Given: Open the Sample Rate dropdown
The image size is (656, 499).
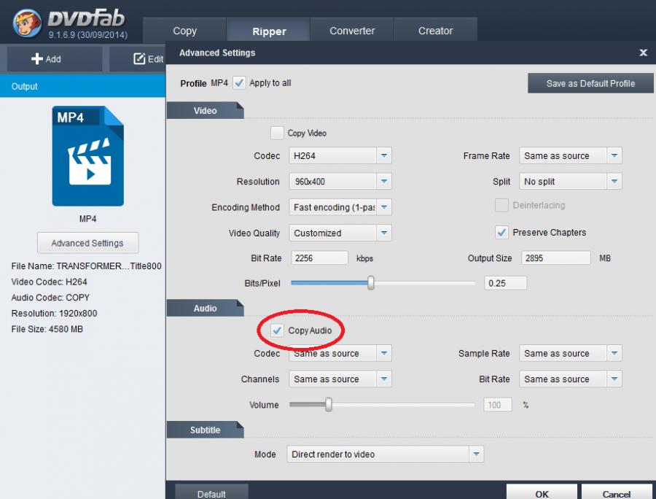Looking at the screenshot, I should [x=571, y=353].
